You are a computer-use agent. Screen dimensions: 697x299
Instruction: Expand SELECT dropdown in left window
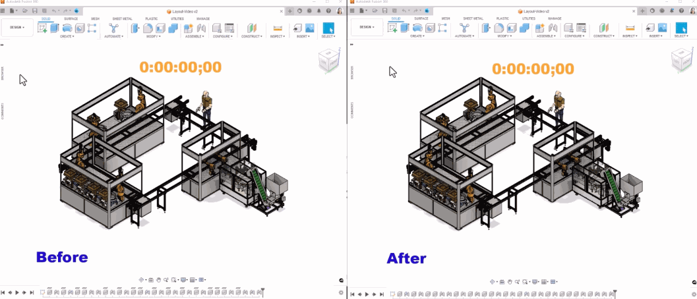tap(328, 36)
